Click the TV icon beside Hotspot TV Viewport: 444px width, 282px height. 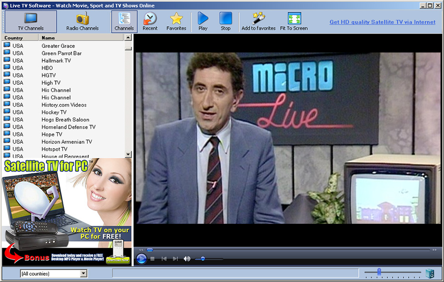pyautogui.click(x=7, y=148)
